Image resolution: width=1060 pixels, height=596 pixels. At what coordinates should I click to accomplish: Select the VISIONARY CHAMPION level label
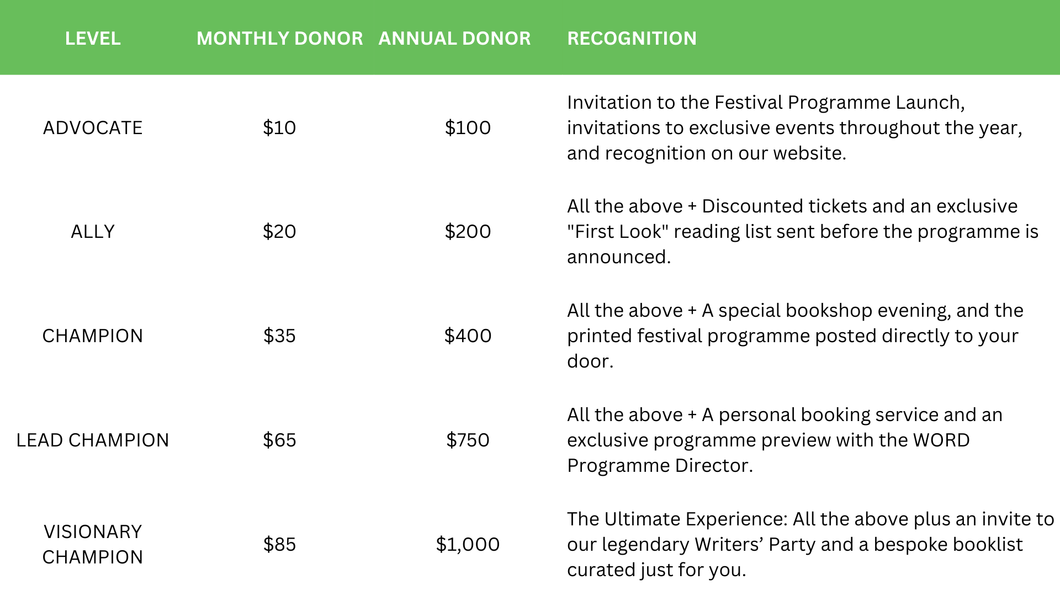pyautogui.click(x=93, y=544)
